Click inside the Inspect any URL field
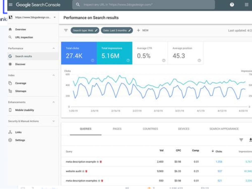 coord(144,5)
